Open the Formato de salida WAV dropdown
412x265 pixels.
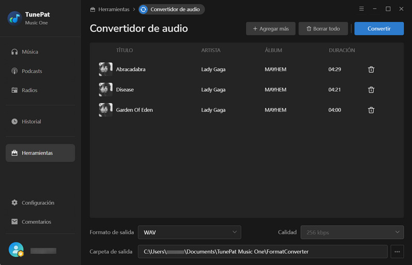point(190,233)
